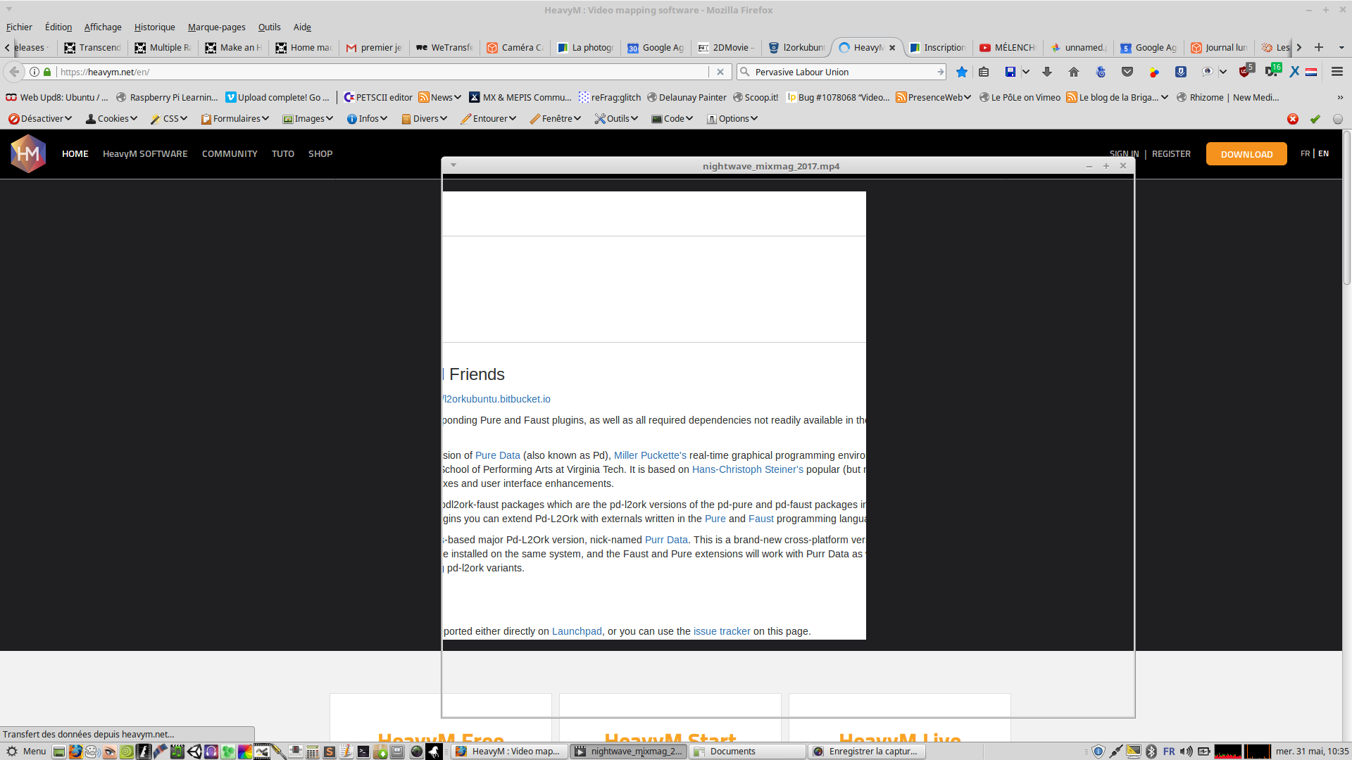Click the bookmark star icon
This screenshot has width=1352, height=760.
tap(962, 72)
